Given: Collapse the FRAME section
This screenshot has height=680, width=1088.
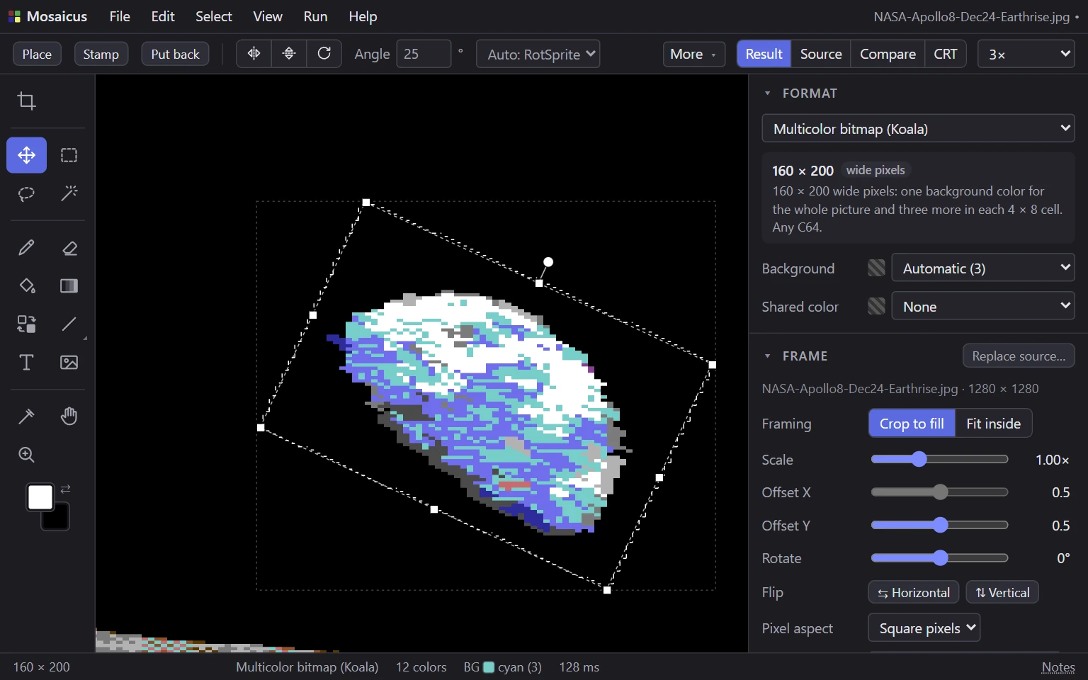Looking at the screenshot, I should [x=767, y=356].
